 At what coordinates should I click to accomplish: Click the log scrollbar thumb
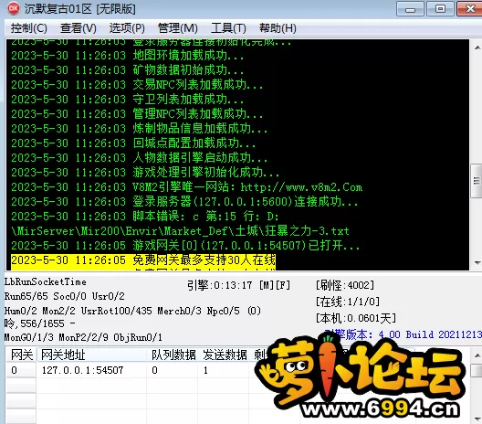477,181
